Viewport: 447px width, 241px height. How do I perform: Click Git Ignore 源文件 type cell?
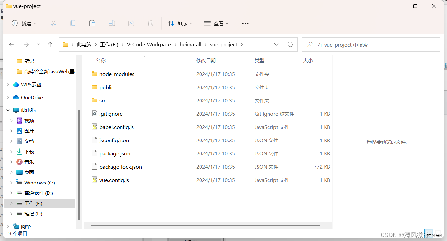(x=274, y=114)
